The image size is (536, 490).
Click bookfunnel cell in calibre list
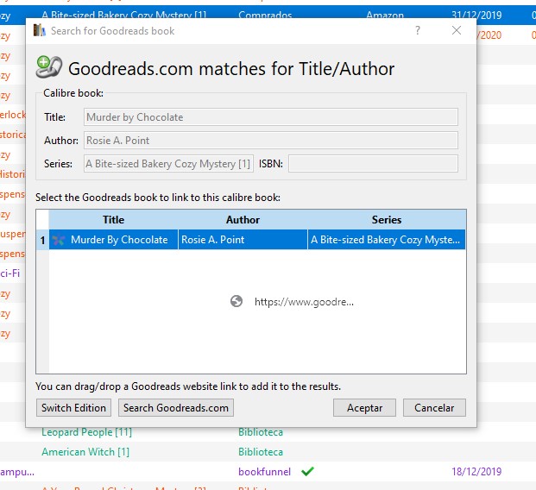265,472
